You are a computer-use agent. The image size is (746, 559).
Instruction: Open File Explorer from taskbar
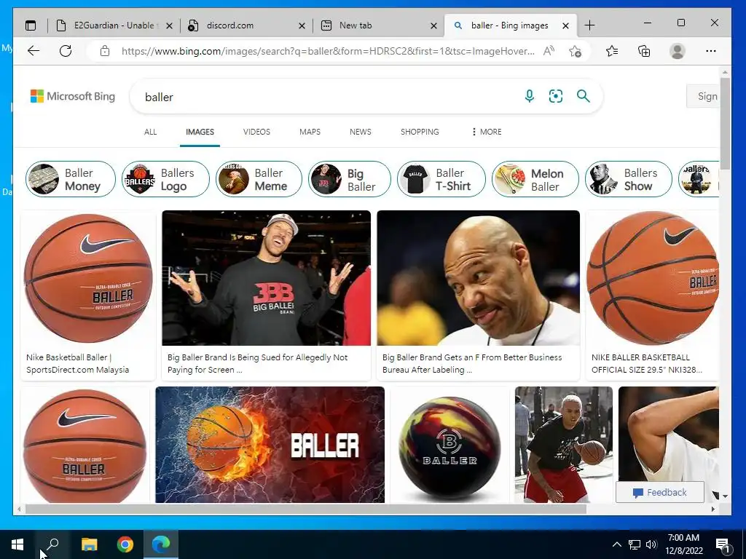click(x=89, y=544)
